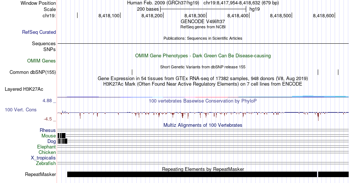Click the -4.5 PhyloP lower scale value
The height and width of the screenshot is (183, 349).
[x=48, y=119]
